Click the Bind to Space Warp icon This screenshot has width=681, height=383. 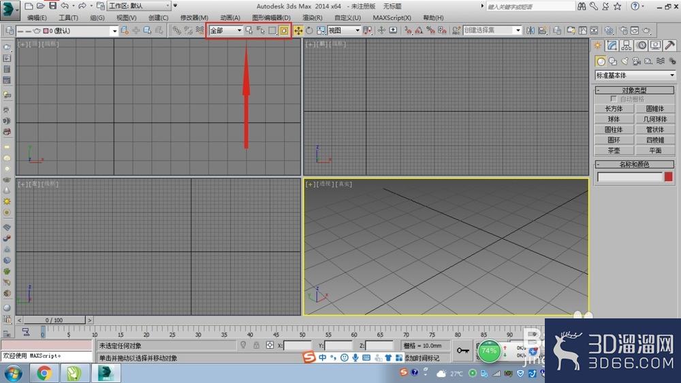200,31
